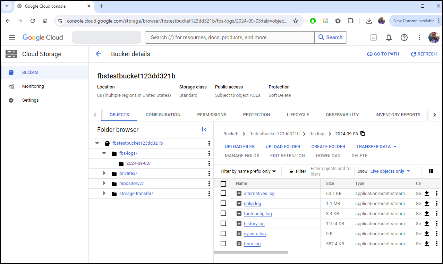Image resolution: width=443 pixels, height=264 pixels.
Task: Click Go To Path
Action: (383, 54)
